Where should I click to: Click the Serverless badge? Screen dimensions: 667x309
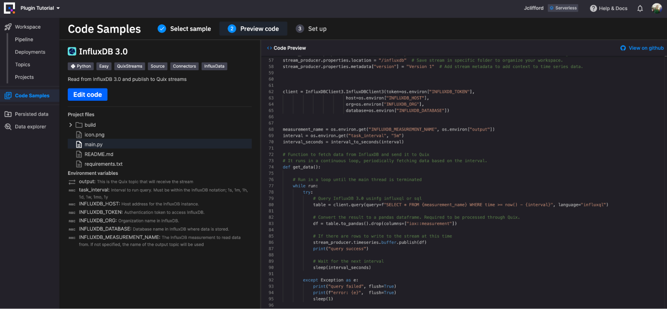tap(563, 8)
